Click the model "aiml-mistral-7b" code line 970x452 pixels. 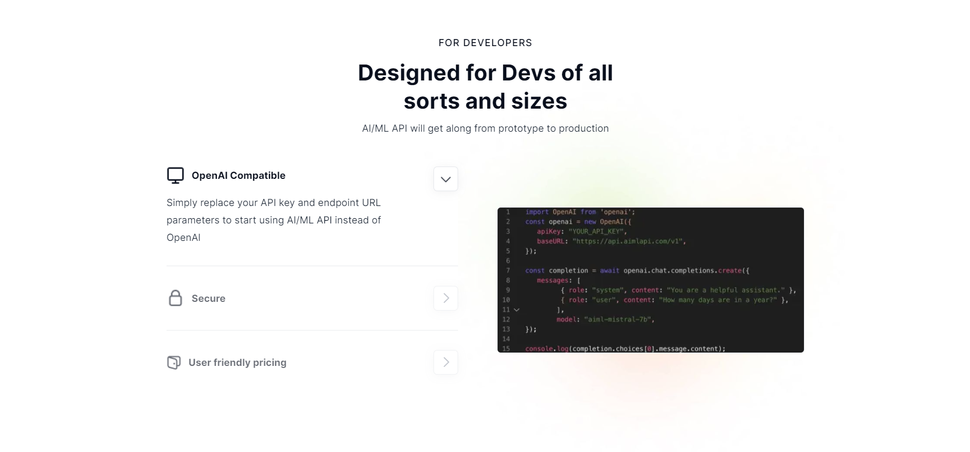[606, 319]
